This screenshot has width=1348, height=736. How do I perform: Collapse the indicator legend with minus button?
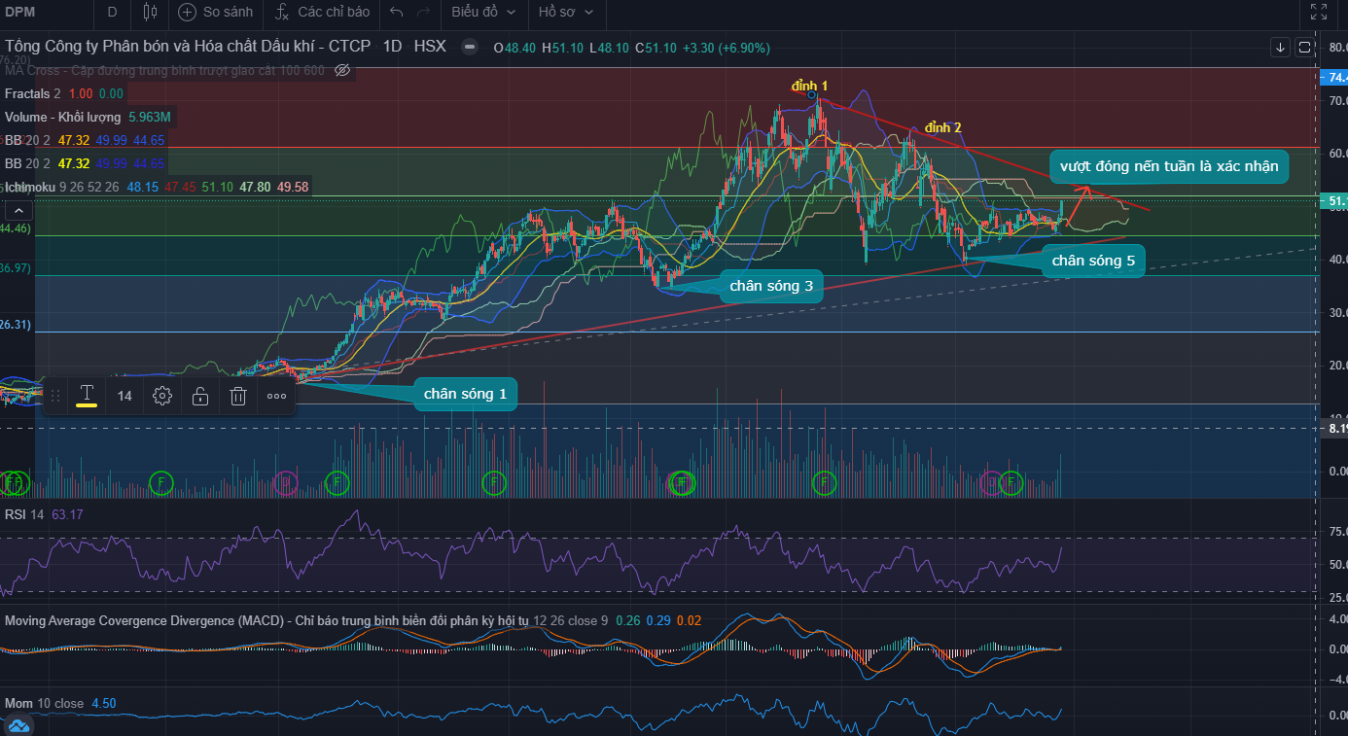point(470,47)
